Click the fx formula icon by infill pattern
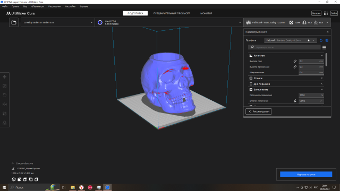This screenshot has width=340, height=191. [295, 101]
